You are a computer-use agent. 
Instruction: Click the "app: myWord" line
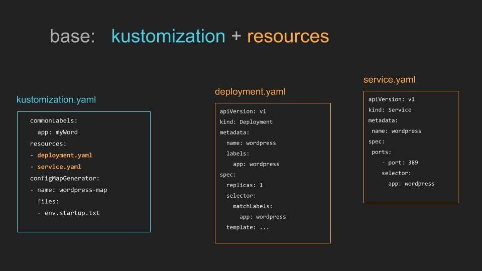(57, 132)
